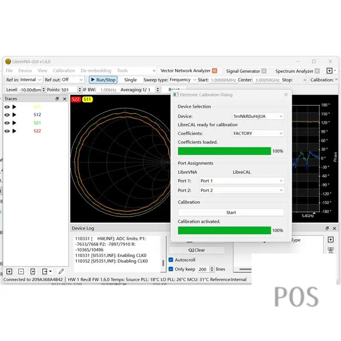Play or pause the S22 trace
Viewport: 341px width, 341px height.
[14, 131]
